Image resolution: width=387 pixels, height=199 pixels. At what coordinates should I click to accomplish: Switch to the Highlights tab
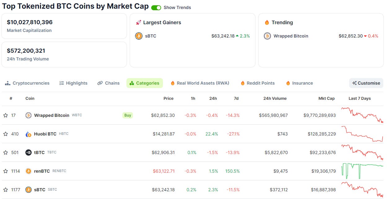pyautogui.click(x=73, y=83)
